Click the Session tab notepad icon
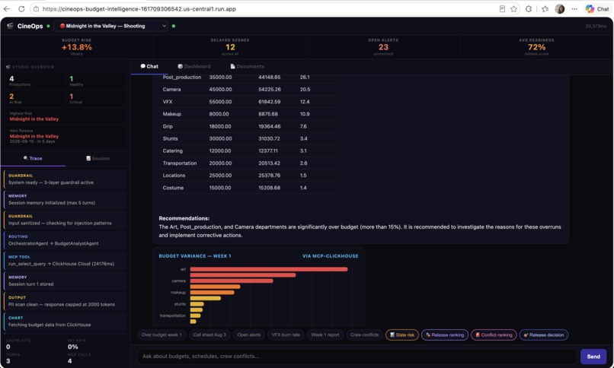 (x=88, y=158)
